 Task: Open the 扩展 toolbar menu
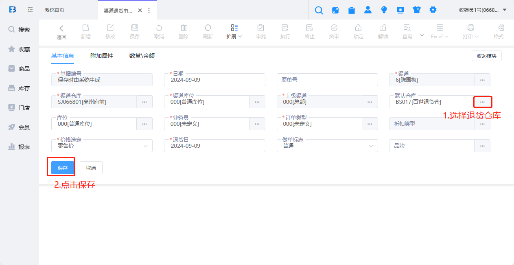point(234,32)
